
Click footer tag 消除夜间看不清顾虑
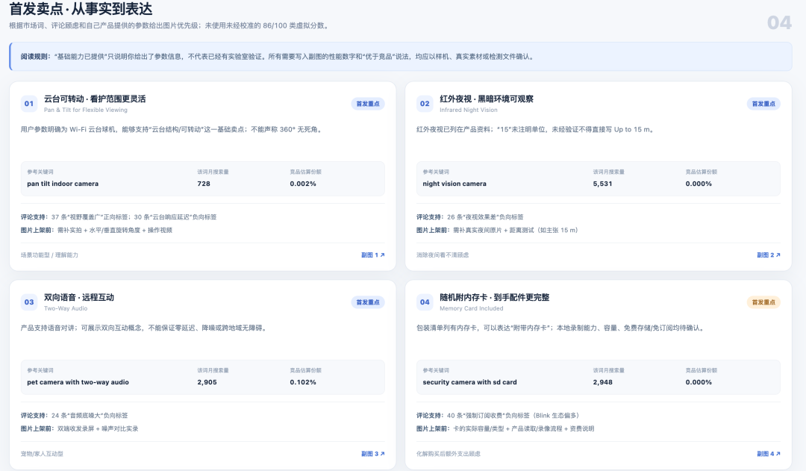tap(443, 255)
